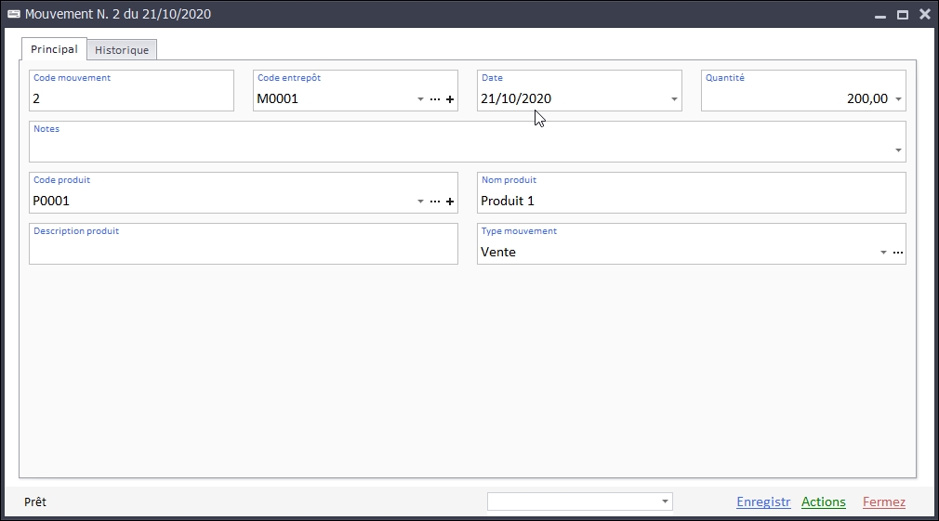Expand the Code entrepôt dropdown arrow
Viewport: 939px width, 521px height.
coord(420,99)
